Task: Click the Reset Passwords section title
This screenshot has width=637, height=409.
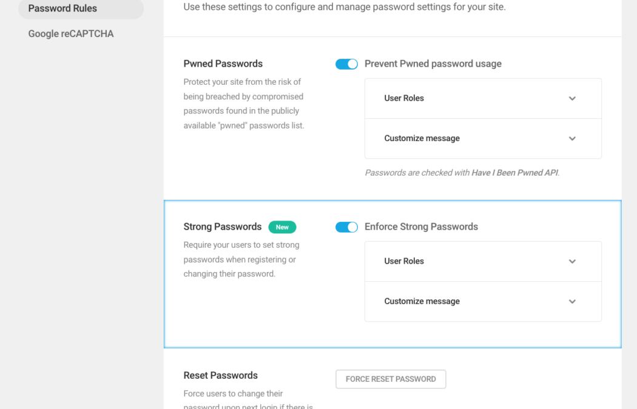Action: [x=220, y=375]
